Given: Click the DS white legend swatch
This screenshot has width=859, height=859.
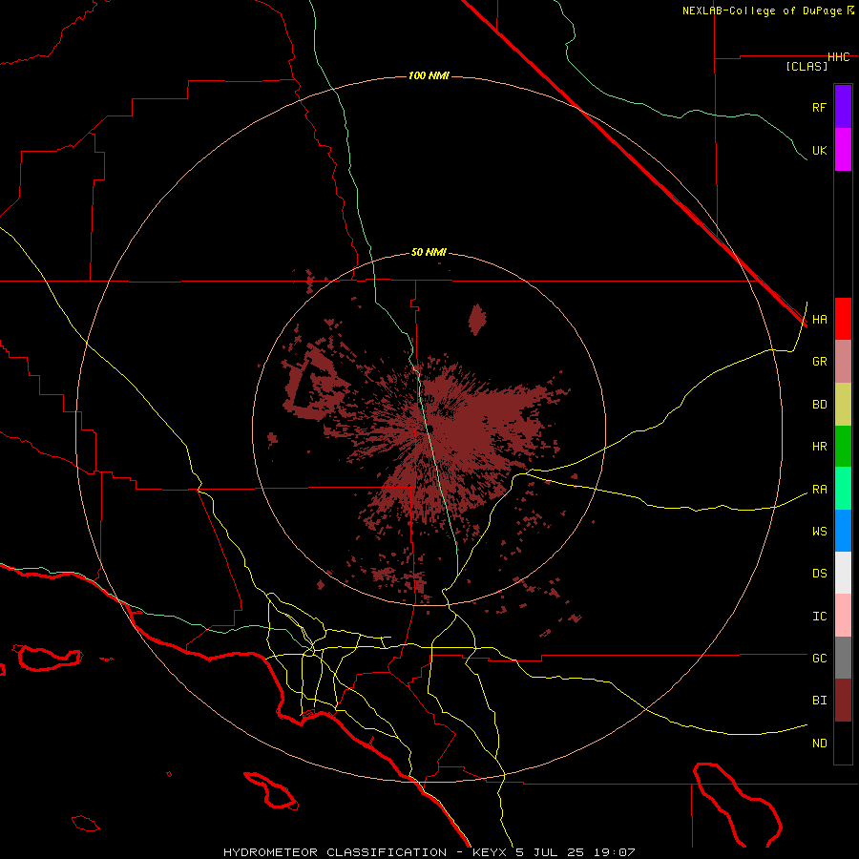Looking at the screenshot, I should pyautogui.click(x=843, y=573).
